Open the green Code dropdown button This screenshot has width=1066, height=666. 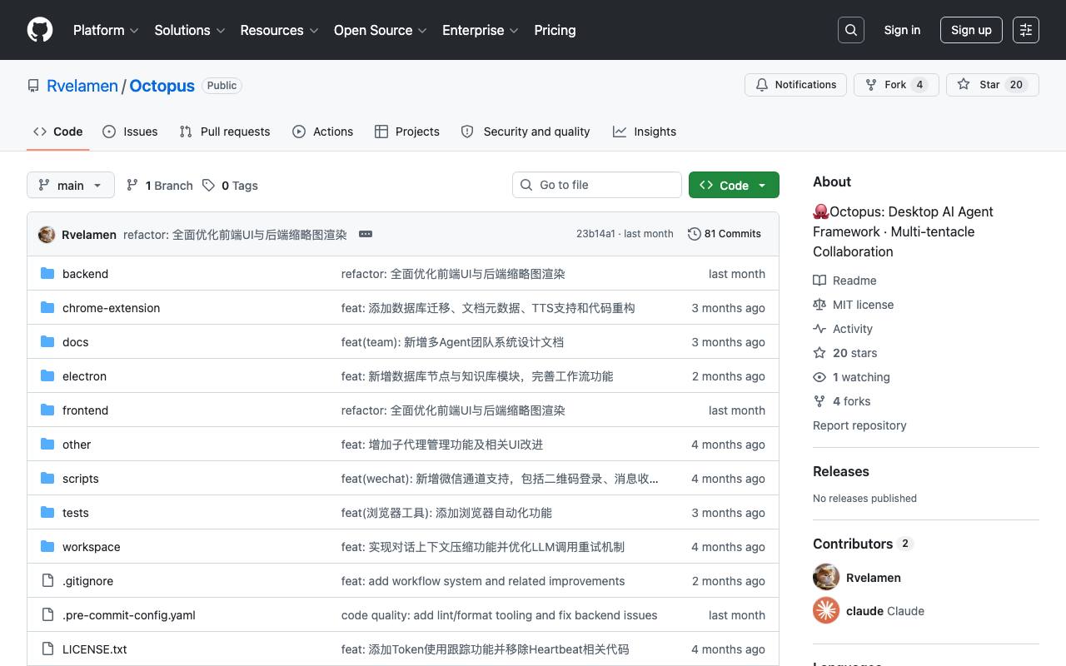pyautogui.click(x=734, y=185)
